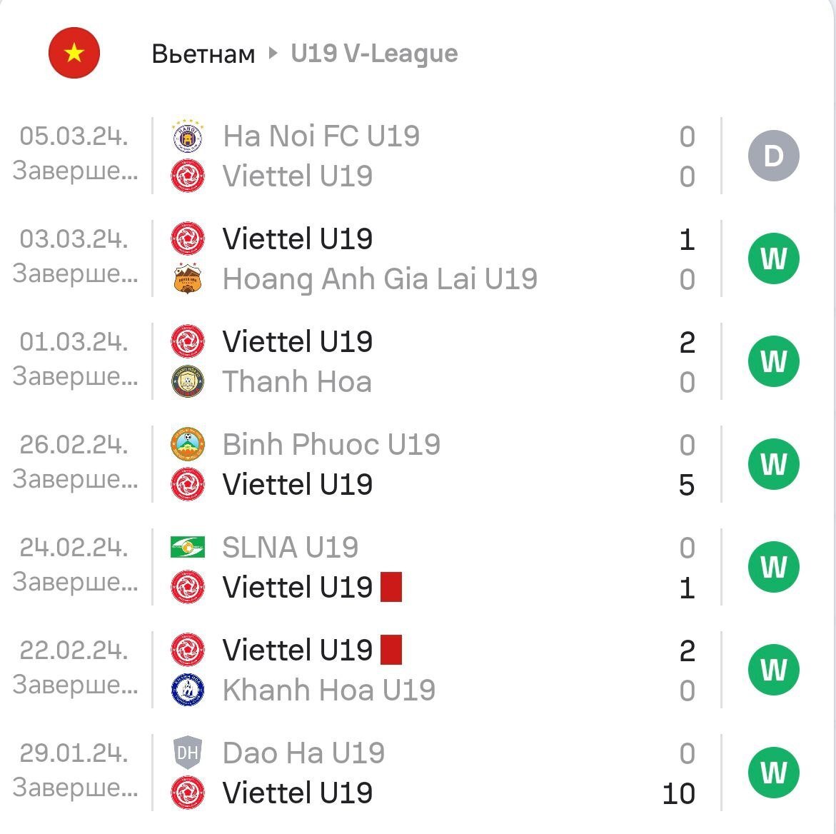Open the Ha Noi FC U19 team page
Viewport: 836px width, 834px height.
(x=321, y=136)
